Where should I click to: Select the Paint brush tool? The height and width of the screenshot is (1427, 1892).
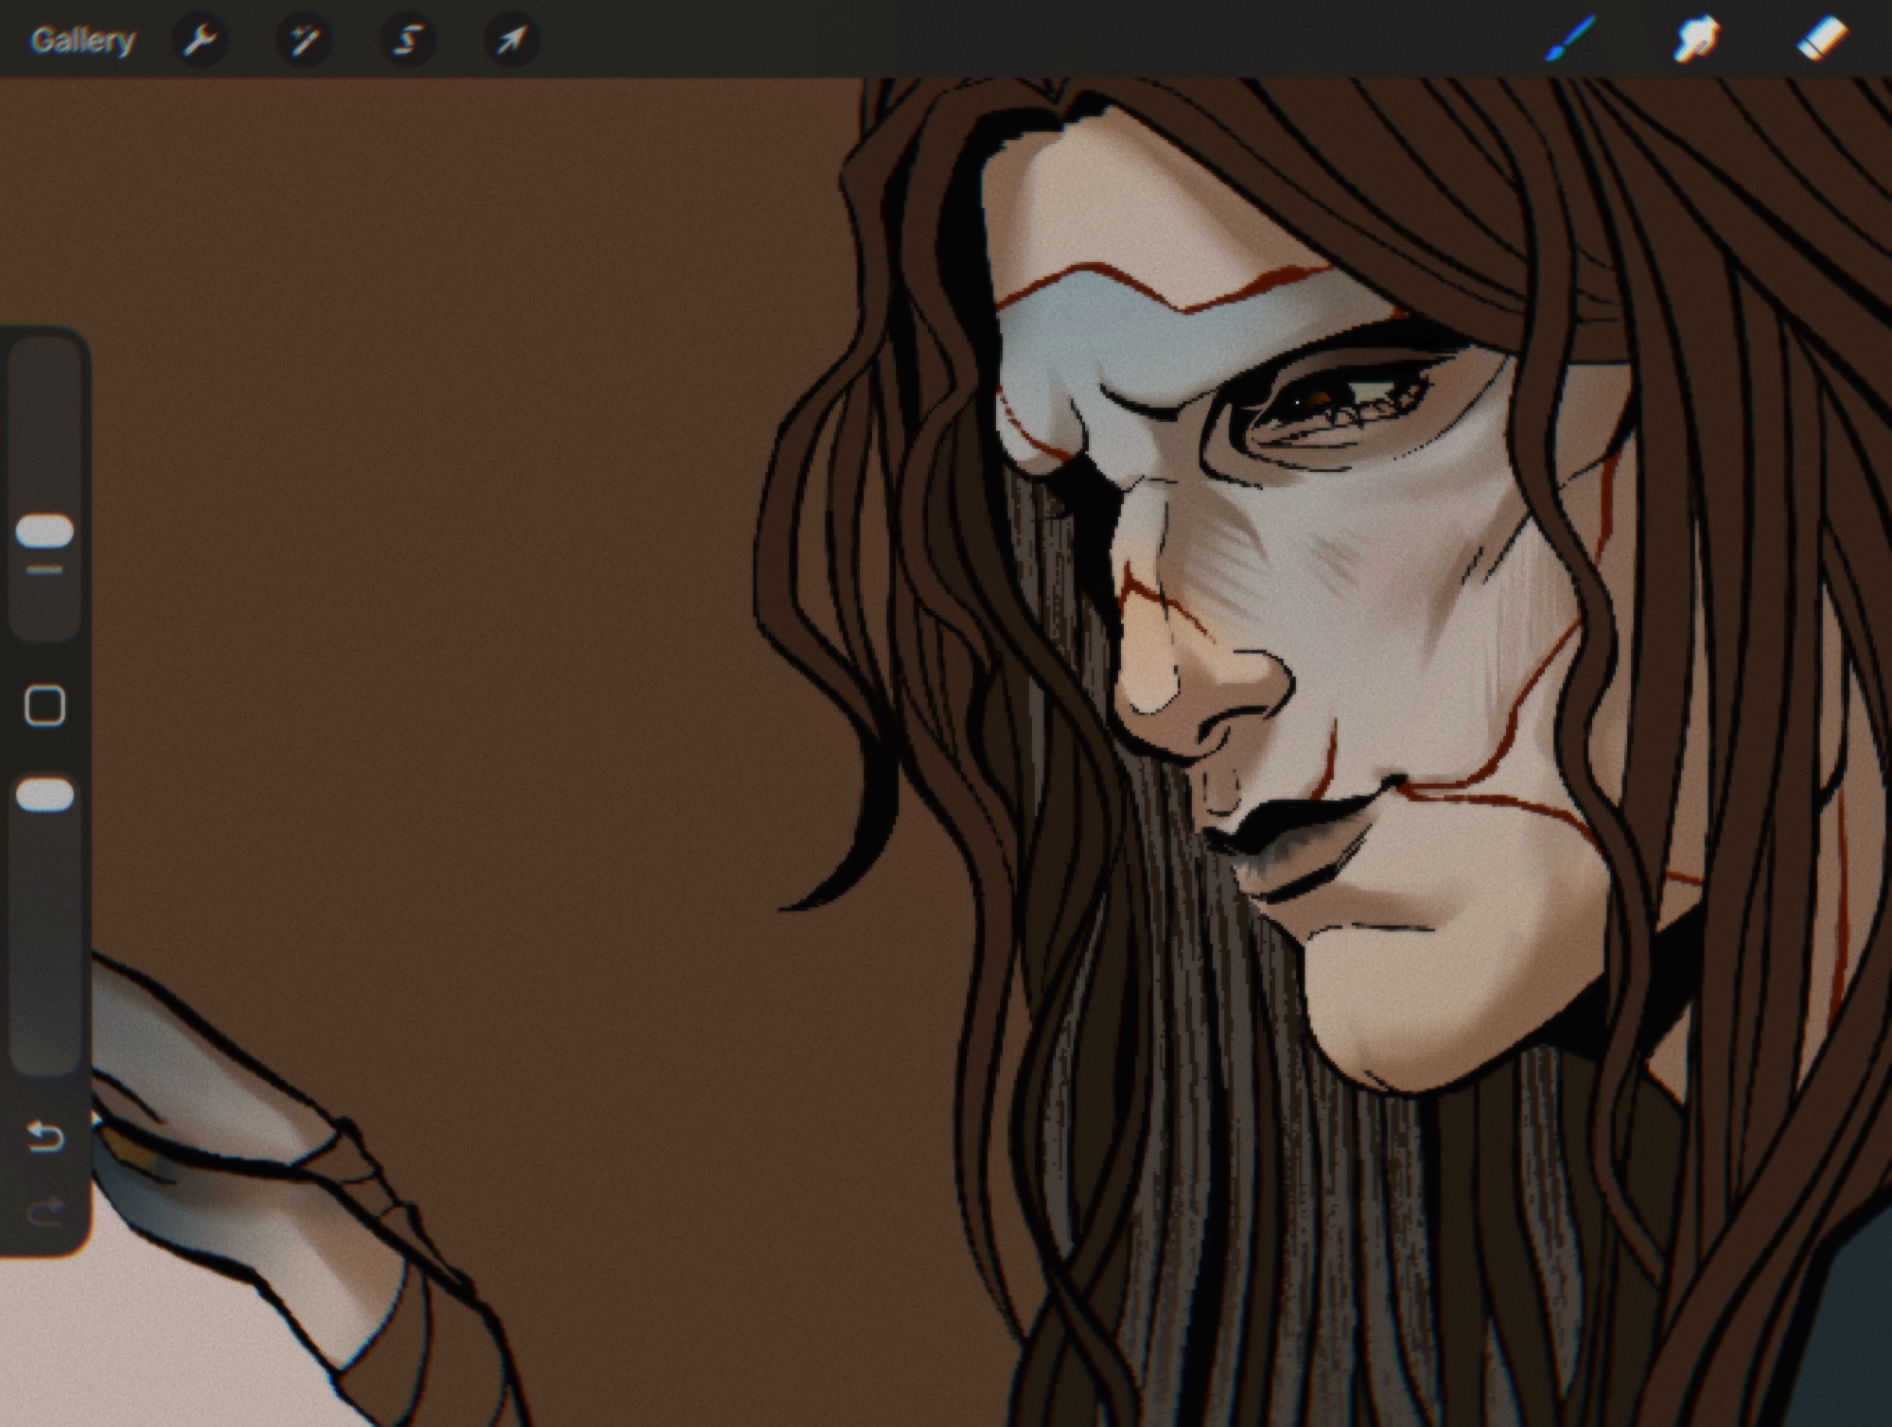(1571, 40)
